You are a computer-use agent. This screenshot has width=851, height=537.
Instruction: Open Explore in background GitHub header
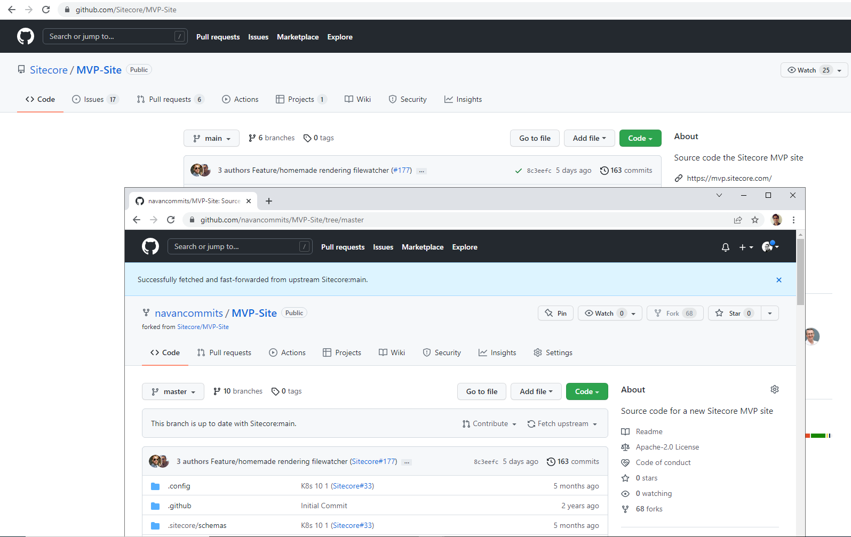(340, 37)
